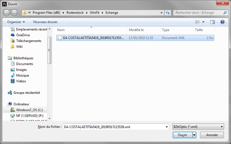Open the Wiki favorite folder

pyautogui.click(x=17, y=46)
